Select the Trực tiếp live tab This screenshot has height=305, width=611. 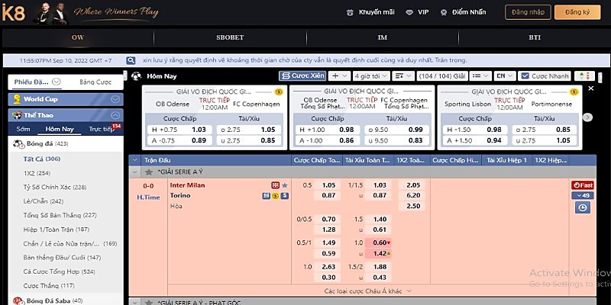(102, 129)
